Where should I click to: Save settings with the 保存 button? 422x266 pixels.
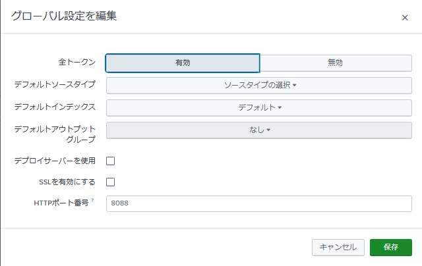[391, 247]
